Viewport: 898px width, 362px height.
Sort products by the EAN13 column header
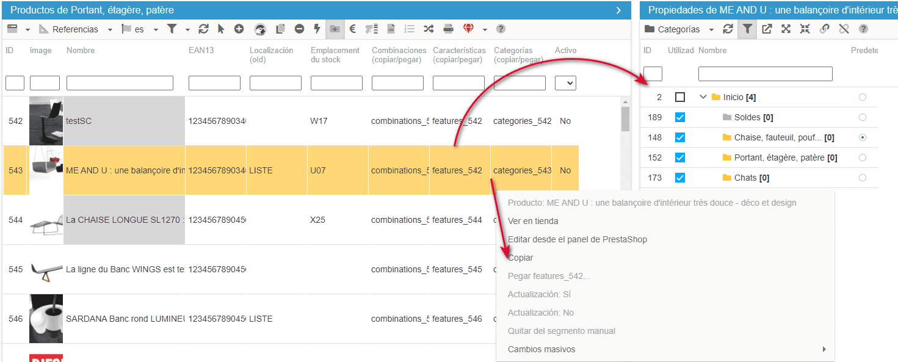coord(201,51)
